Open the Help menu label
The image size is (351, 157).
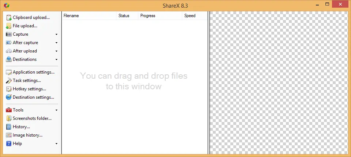17,144
